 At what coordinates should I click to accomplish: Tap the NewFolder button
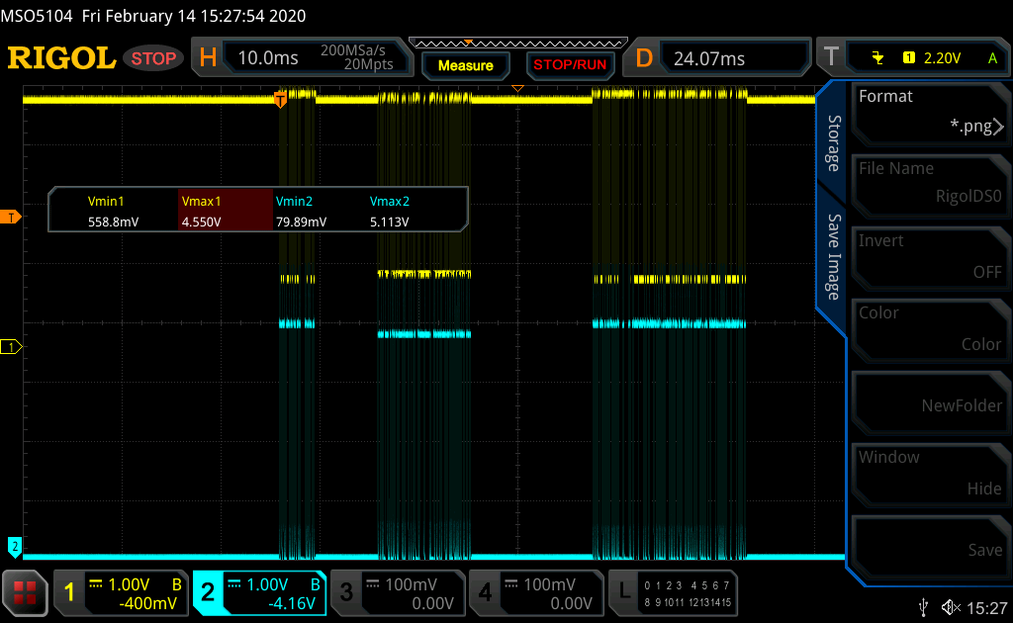(930, 400)
